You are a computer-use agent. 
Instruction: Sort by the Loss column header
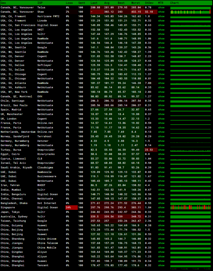click(69, 3)
